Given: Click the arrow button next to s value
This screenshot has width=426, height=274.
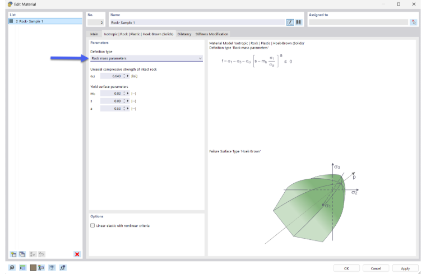Looking at the screenshot, I should 128,101.
